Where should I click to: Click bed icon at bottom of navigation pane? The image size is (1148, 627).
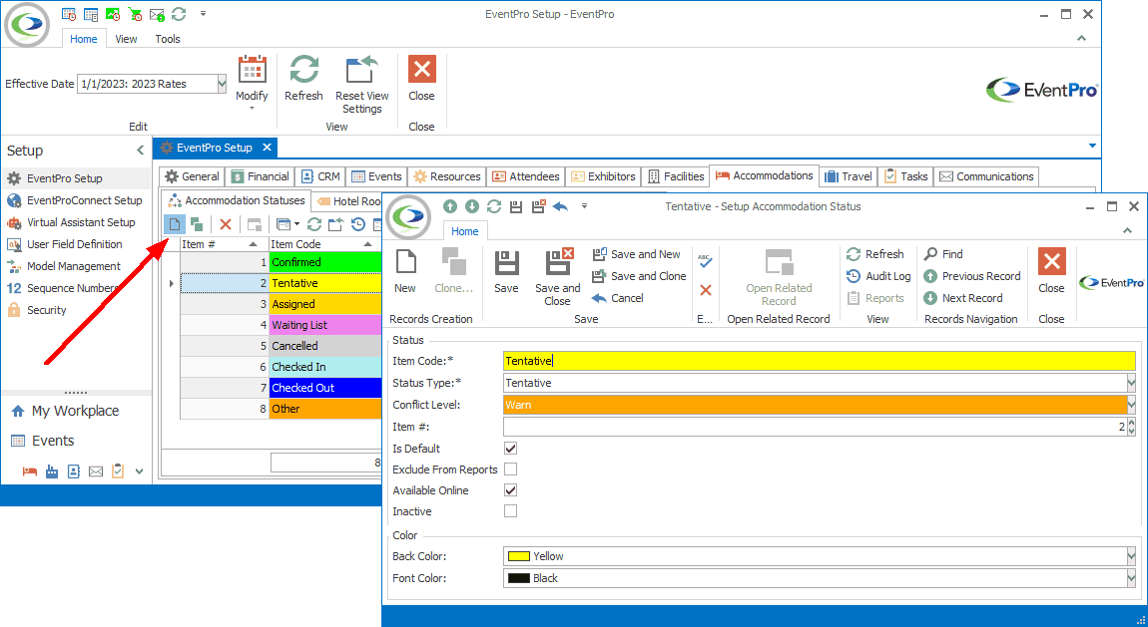tap(29, 472)
